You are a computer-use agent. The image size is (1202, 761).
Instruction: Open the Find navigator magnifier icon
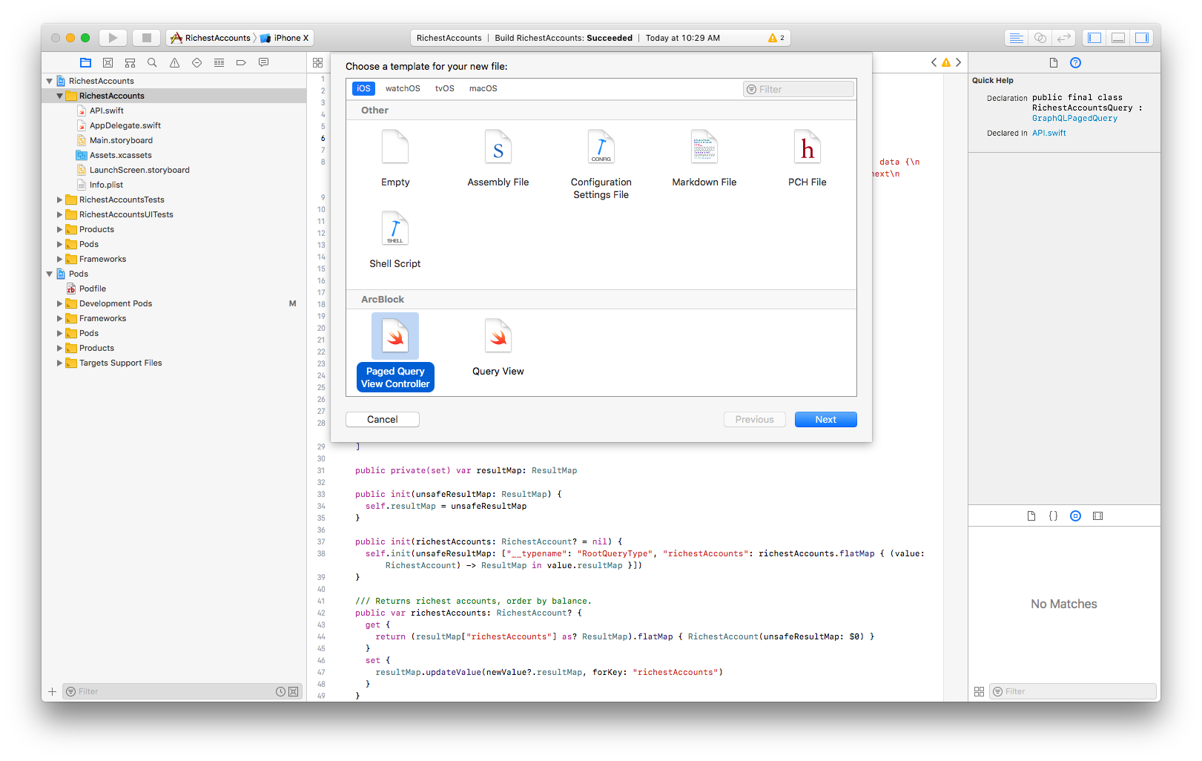[153, 63]
